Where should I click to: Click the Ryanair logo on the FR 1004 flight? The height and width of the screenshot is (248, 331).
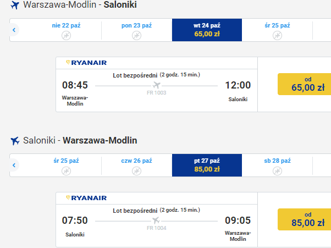pos(86,198)
